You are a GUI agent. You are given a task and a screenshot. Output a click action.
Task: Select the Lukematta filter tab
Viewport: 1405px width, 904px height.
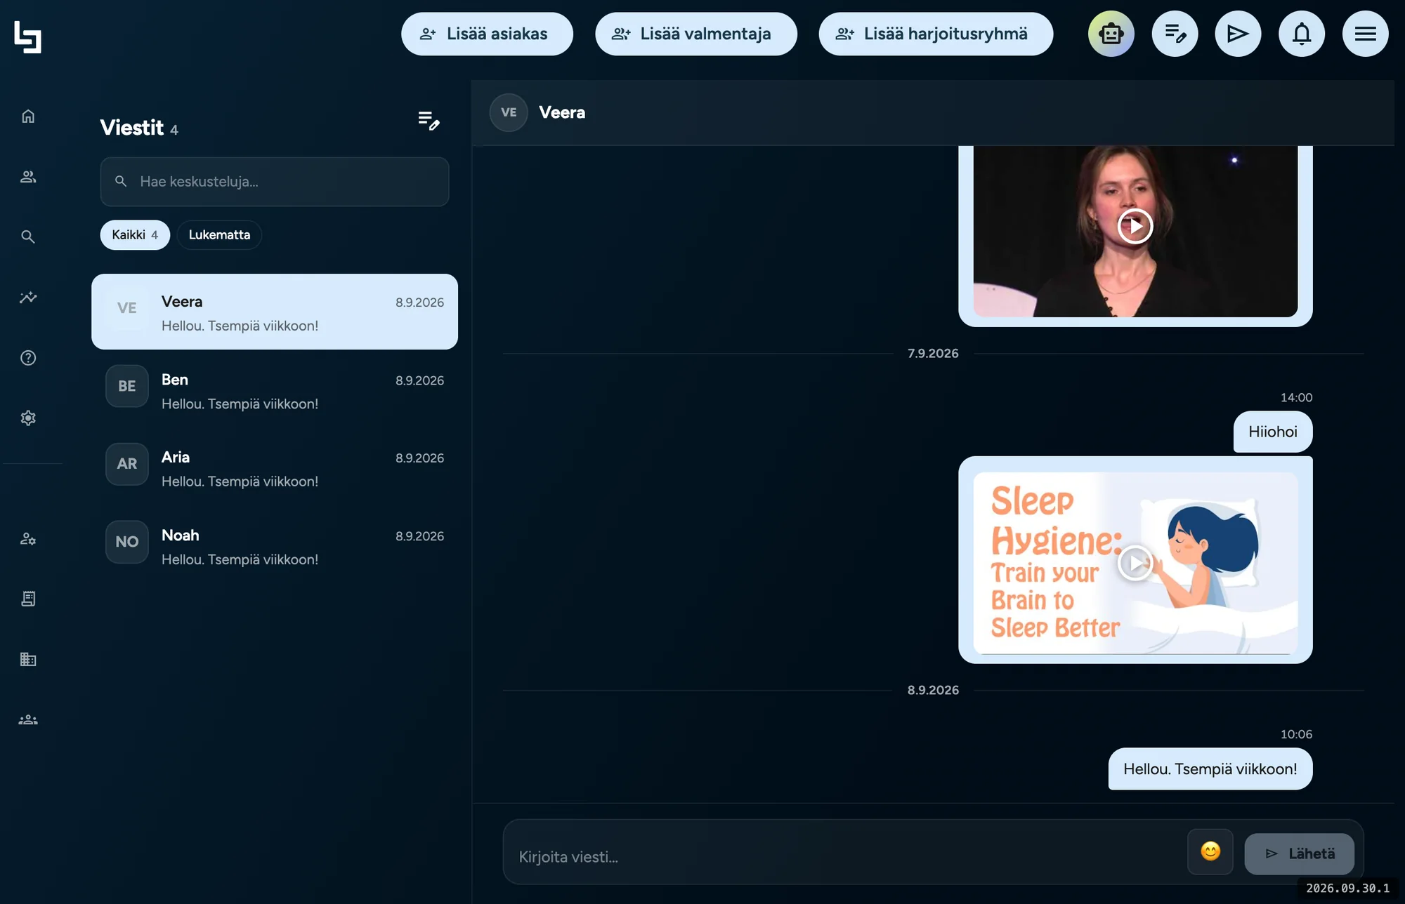coord(219,234)
